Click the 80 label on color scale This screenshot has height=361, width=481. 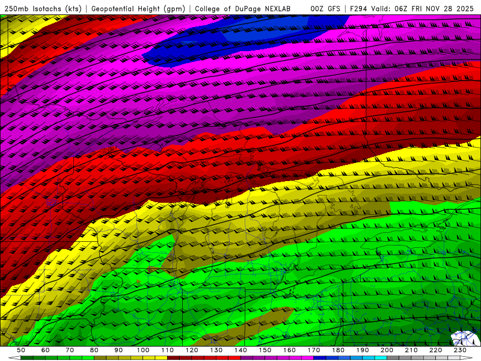pyautogui.click(x=94, y=350)
